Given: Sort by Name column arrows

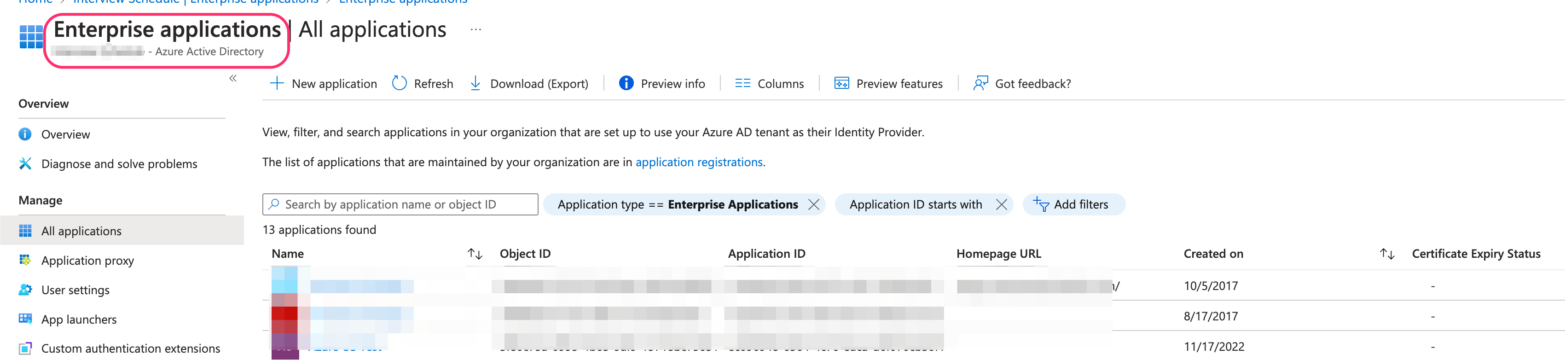Looking at the screenshot, I should (x=475, y=254).
